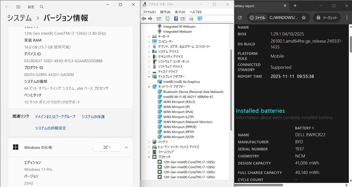Image resolution: width=352 pixels, height=187 pixels.
Task: Collapse the ネットワーク アダプター category
Action: (149, 87)
